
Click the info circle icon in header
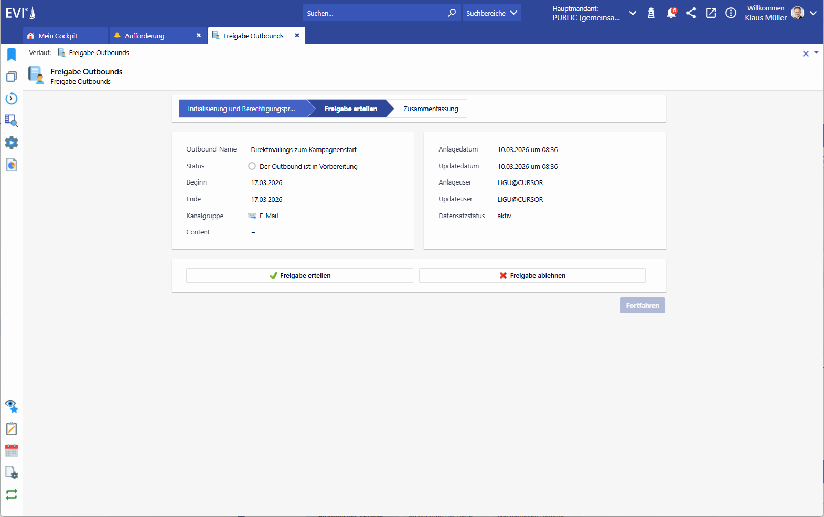point(731,13)
